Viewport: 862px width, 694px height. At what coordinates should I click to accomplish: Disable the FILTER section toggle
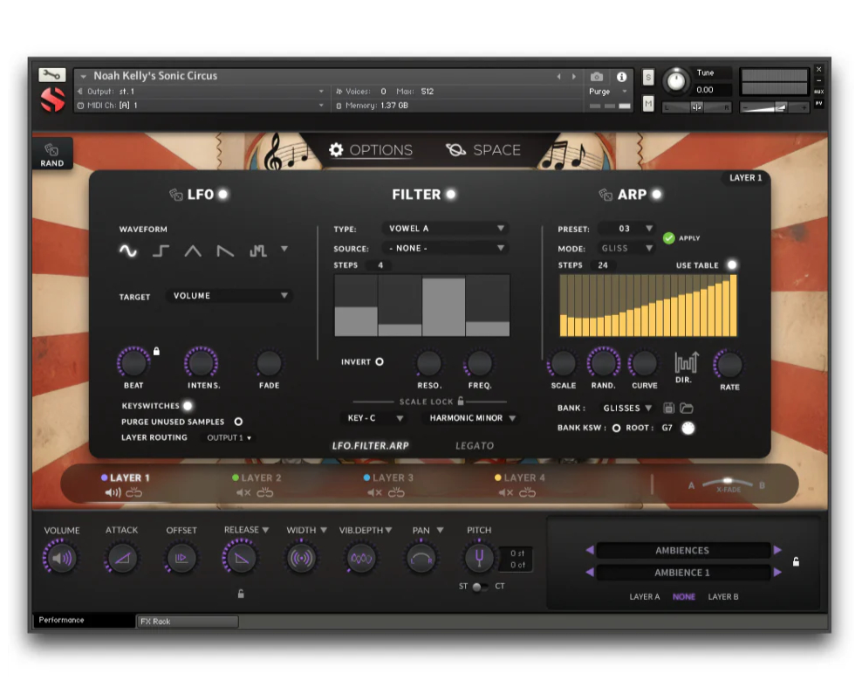pyautogui.click(x=451, y=195)
